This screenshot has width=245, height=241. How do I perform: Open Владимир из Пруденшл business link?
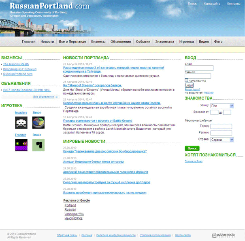20,69
